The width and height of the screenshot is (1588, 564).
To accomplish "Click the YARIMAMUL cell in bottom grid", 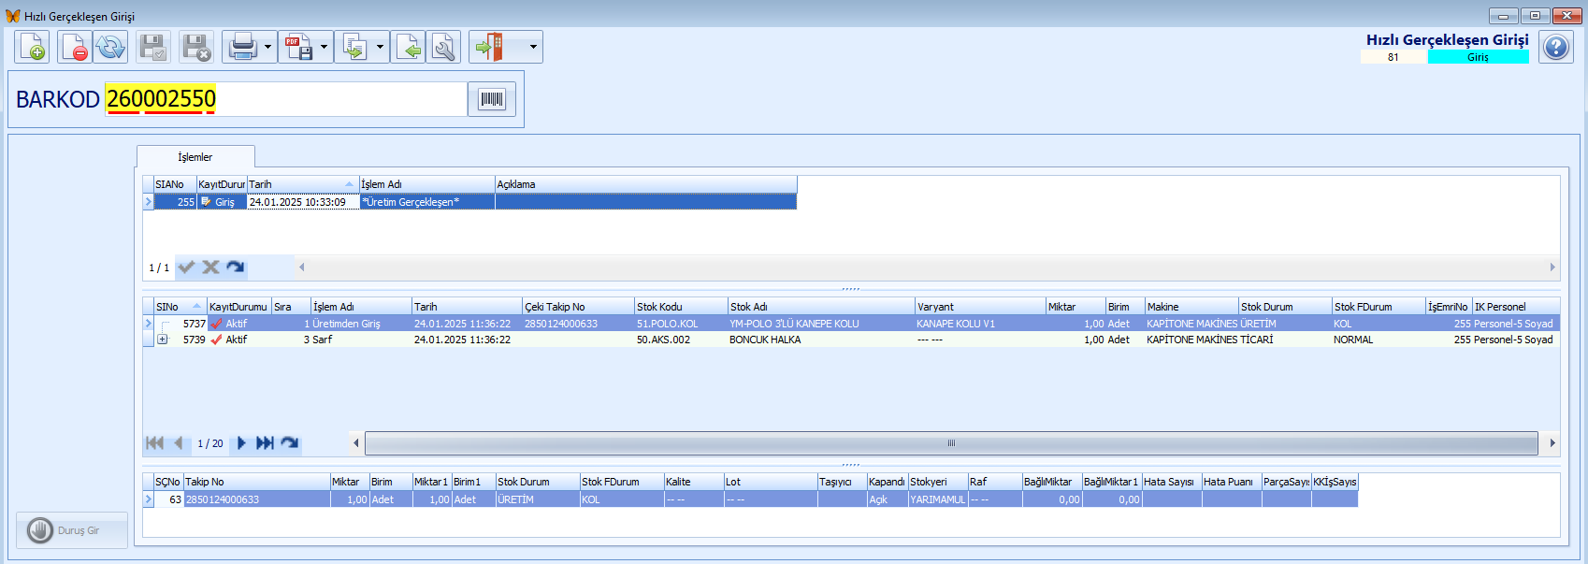I will pos(938,499).
